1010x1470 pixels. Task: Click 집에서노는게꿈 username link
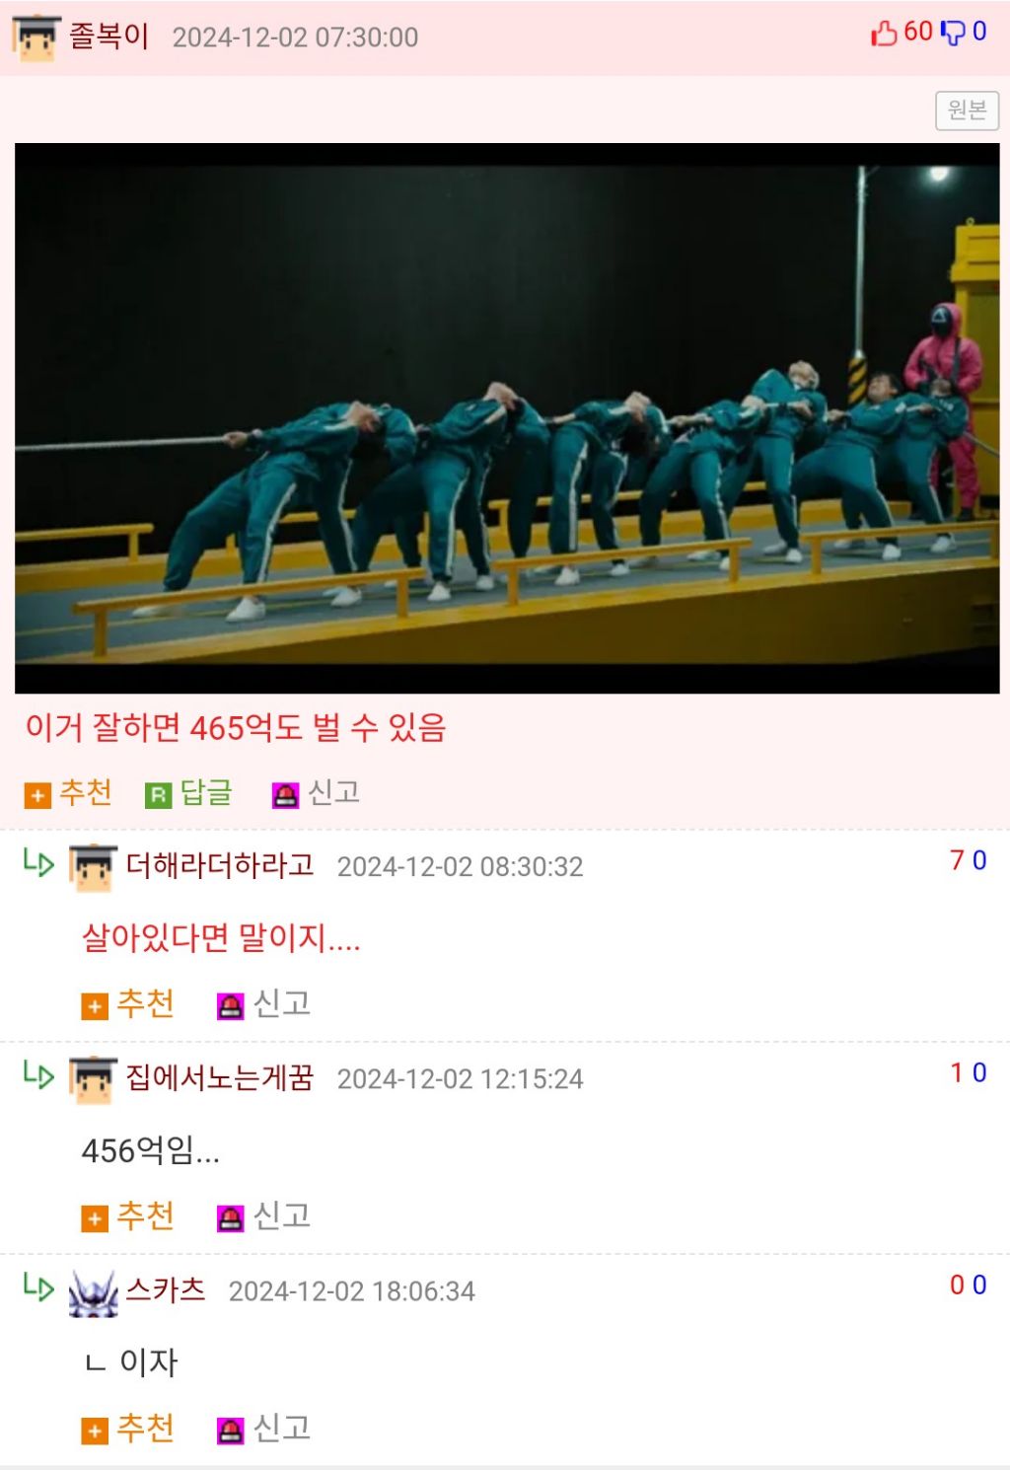pyautogui.click(x=220, y=1077)
